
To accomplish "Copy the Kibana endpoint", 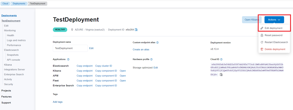I will 84,71.
